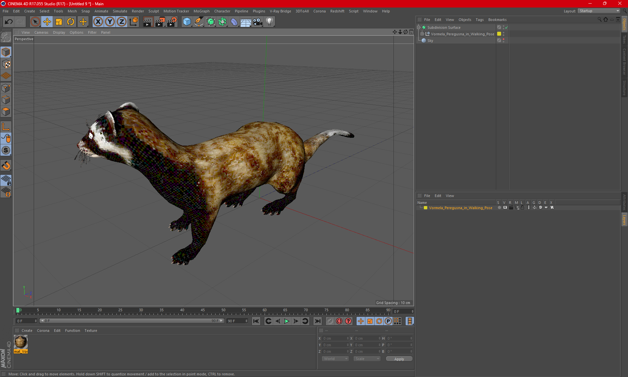Image resolution: width=628 pixels, height=377 pixels.
Task: Toggle lock for Vormela layer
Action: [x=523, y=207]
